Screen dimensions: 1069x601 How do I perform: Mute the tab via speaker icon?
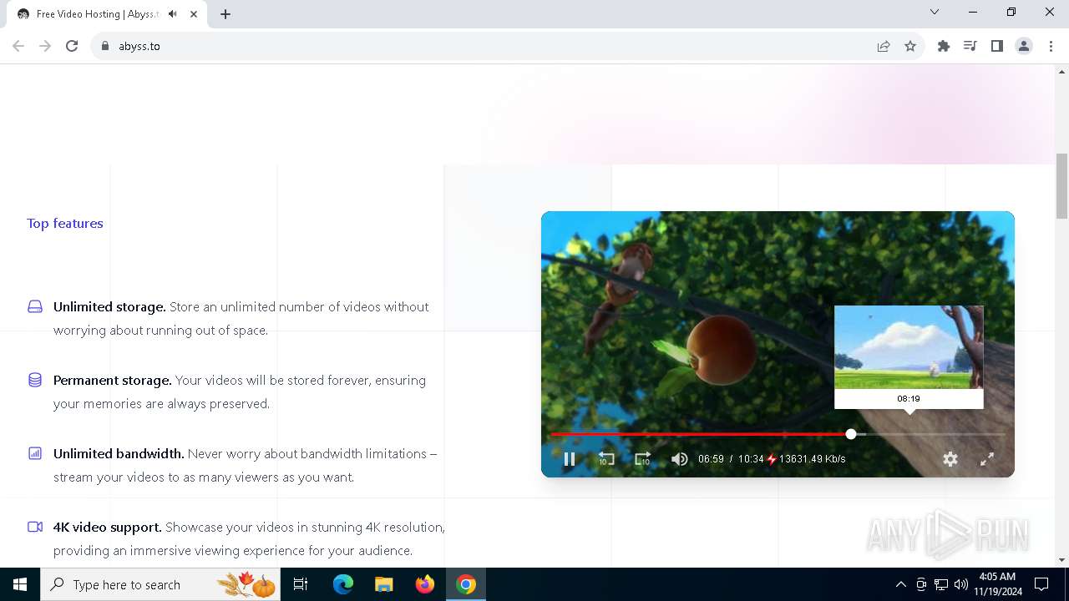172,14
